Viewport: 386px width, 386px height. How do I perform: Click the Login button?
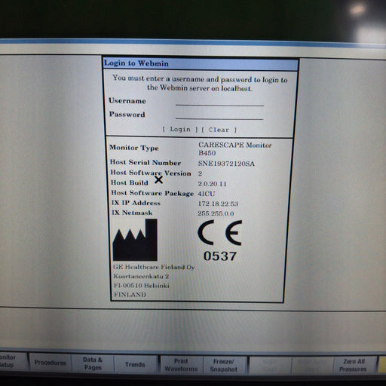(x=180, y=130)
